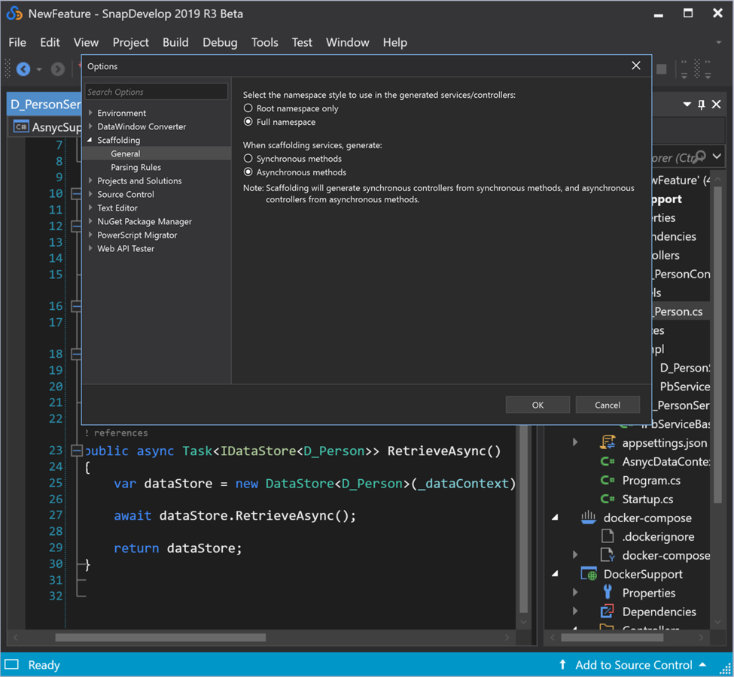Click the docker-compose project icon
The width and height of the screenshot is (734, 677).
click(x=589, y=517)
